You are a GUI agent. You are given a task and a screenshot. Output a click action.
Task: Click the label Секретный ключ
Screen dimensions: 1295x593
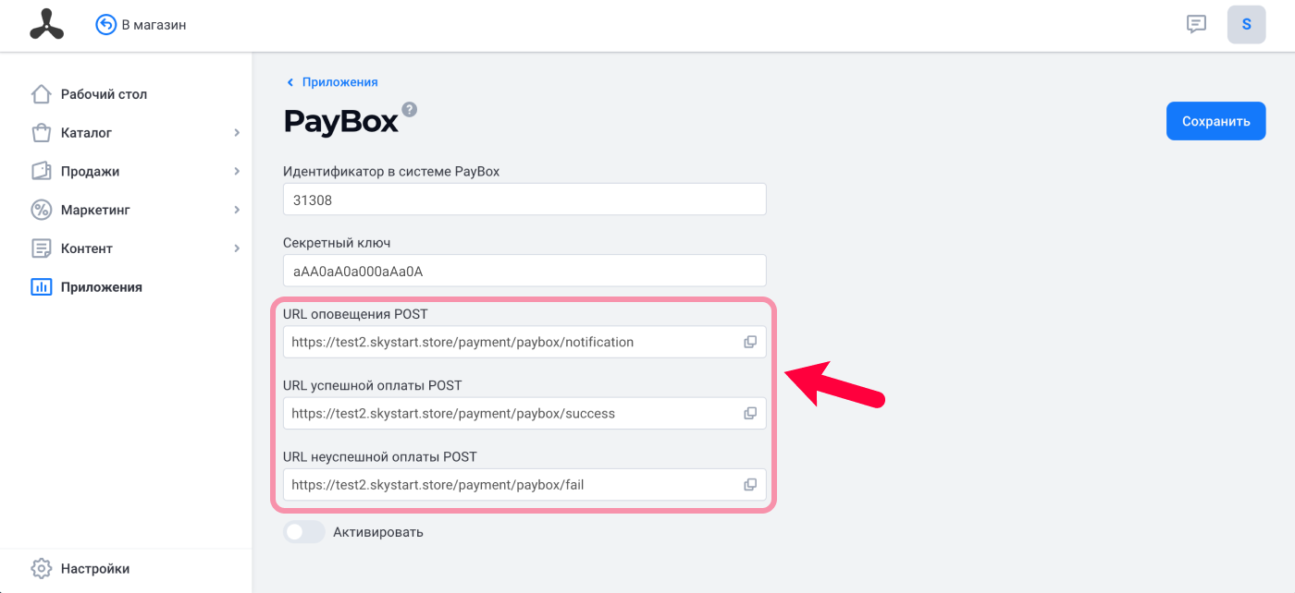click(x=337, y=243)
